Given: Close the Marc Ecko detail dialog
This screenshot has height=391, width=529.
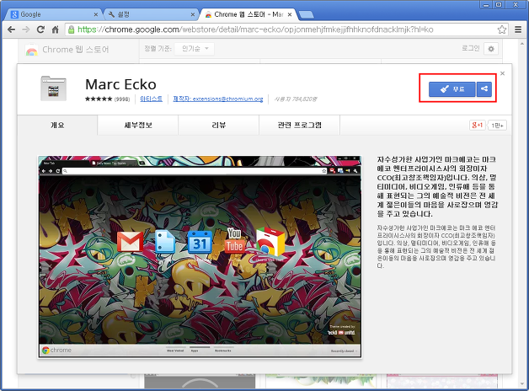Looking at the screenshot, I should click(502, 73).
